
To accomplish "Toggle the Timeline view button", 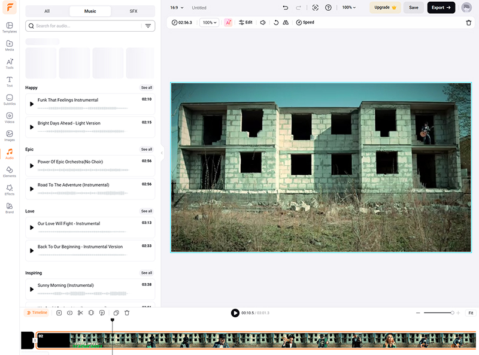I will point(37,313).
